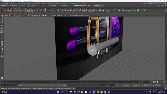
Task: Create a polygon cylinder from shelf
Action: pyautogui.click(x=11, y=10)
